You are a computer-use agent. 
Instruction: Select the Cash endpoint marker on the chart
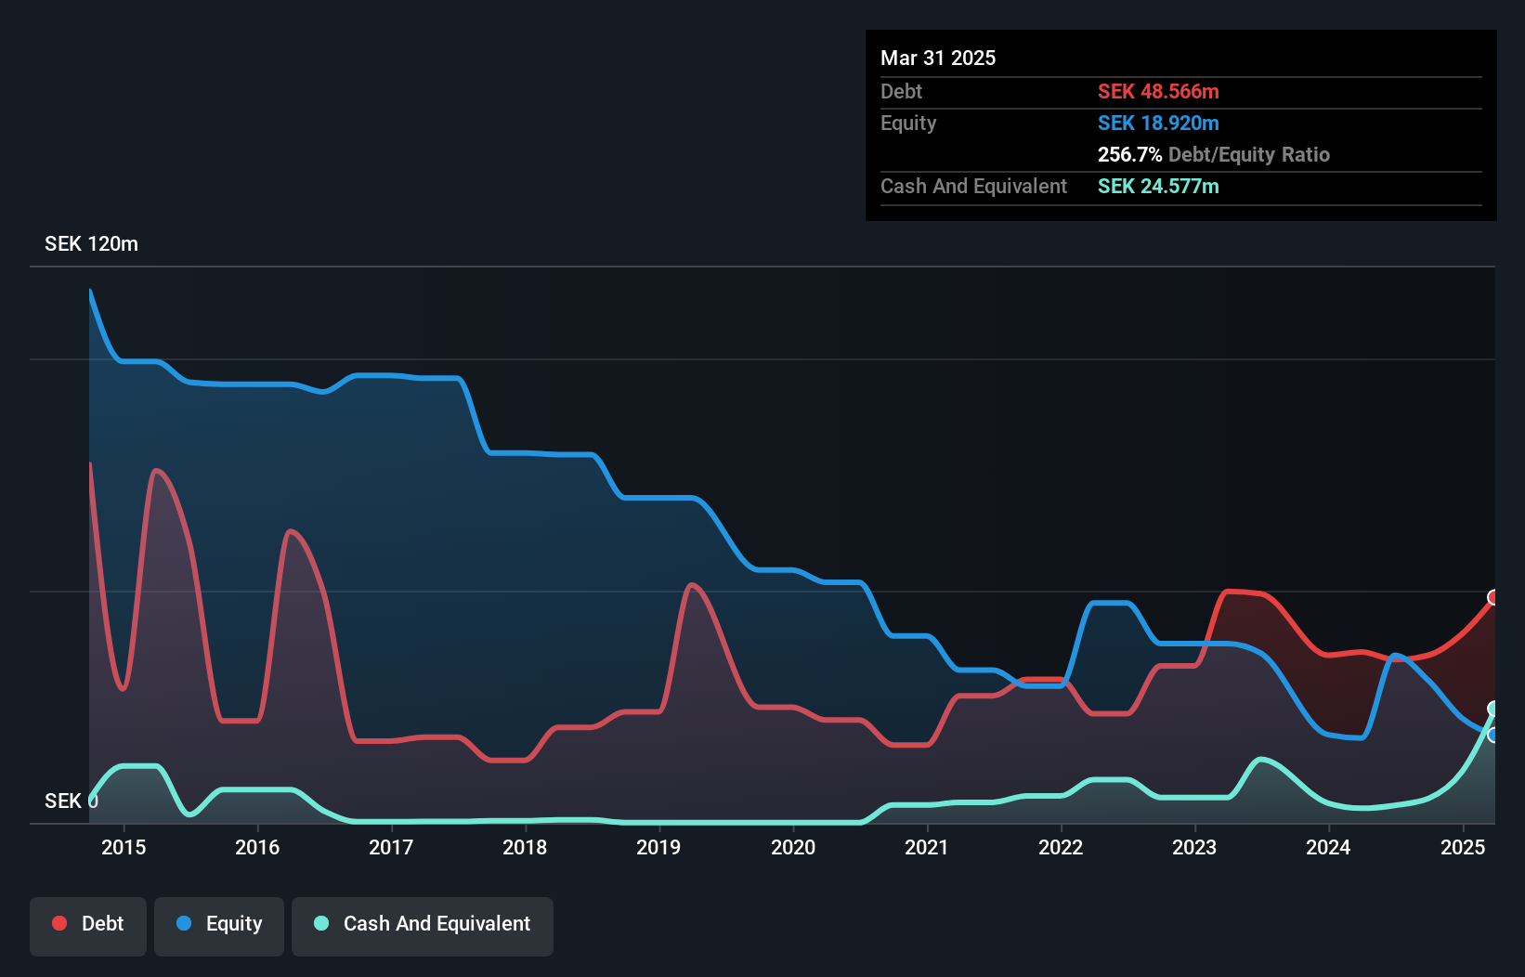[1493, 709]
